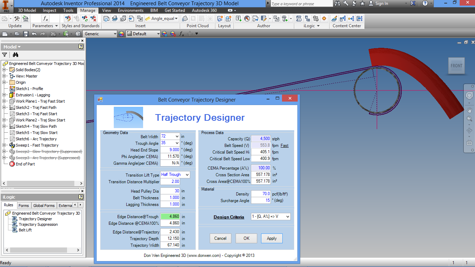Screen dimensions: 475x267
Task: Click the Inventor application logo button
Action: [x=7, y=6]
